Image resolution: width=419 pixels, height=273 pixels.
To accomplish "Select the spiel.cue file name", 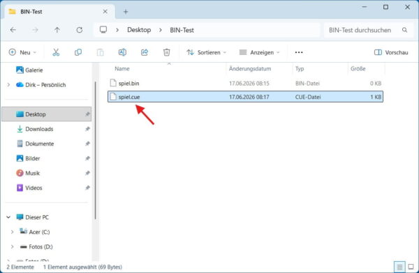I will pyautogui.click(x=129, y=97).
